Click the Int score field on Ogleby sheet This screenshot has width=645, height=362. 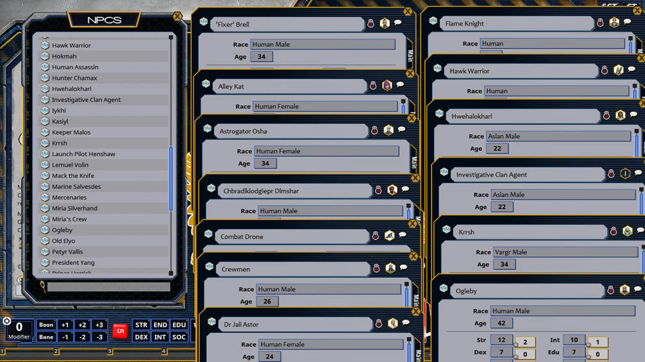pyautogui.click(x=574, y=340)
